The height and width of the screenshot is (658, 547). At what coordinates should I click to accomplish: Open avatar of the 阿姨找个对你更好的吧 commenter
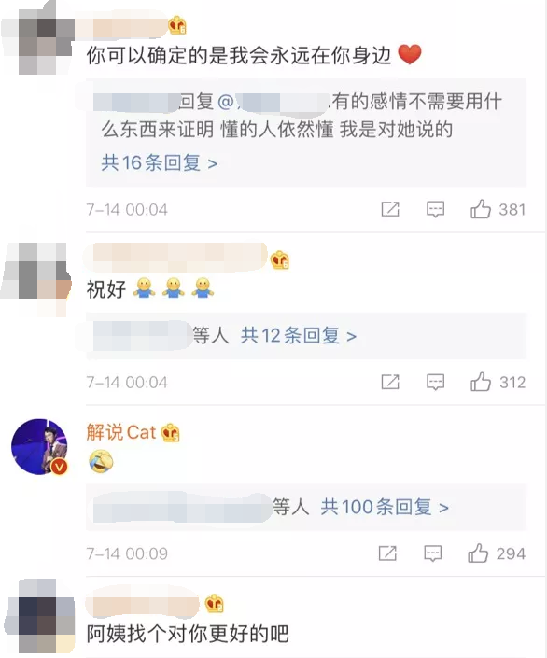(x=38, y=617)
